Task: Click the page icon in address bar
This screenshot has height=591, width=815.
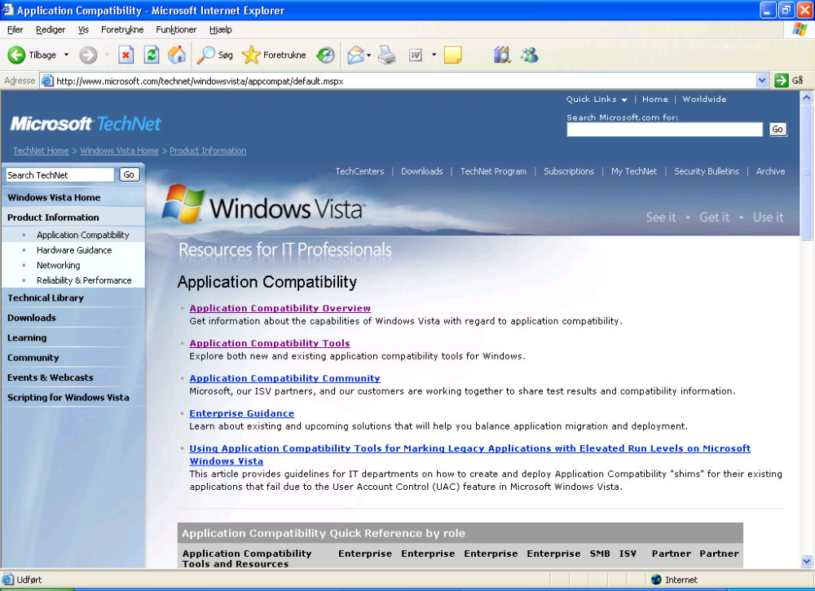Action: pos(47,81)
